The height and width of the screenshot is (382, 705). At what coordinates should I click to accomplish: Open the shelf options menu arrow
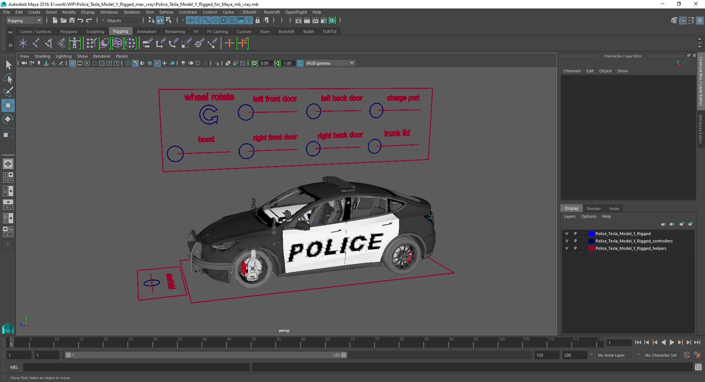click(x=10, y=45)
